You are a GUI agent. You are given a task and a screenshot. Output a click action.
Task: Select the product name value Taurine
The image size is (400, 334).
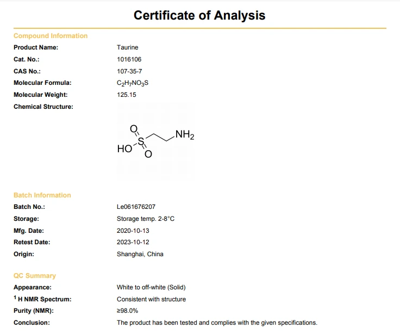(x=128, y=47)
